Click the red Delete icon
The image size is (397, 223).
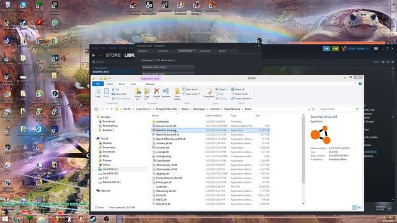157,91
